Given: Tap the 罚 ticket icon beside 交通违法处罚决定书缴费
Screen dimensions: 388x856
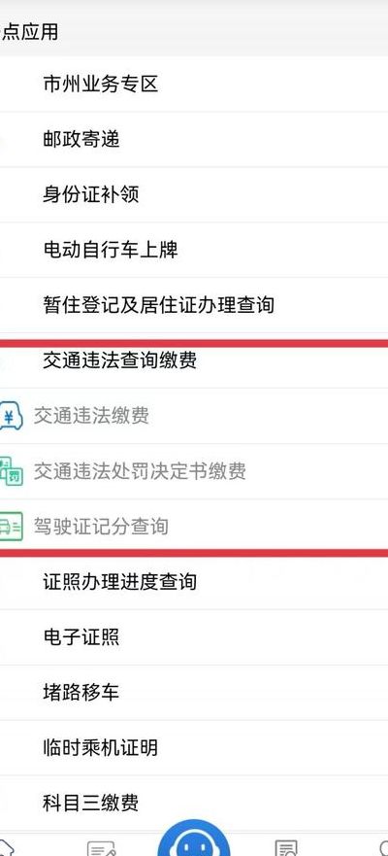Looking at the screenshot, I should [11, 471].
